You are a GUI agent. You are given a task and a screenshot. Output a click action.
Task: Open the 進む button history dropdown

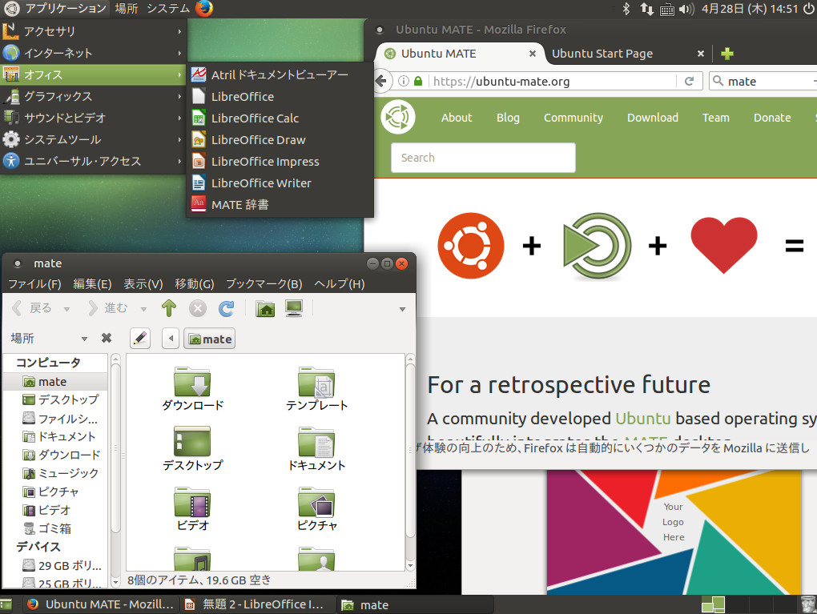click(x=144, y=308)
